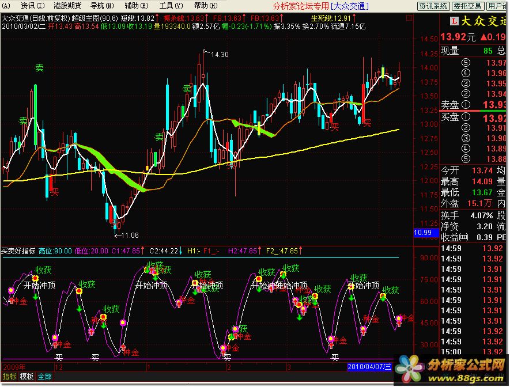Click the 短线:13.82 value
The height and width of the screenshot is (387, 510).
pyautogui.click(x=137, y=18)
